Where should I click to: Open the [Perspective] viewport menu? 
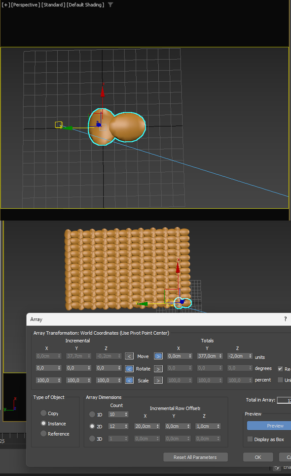click(25, 4)
